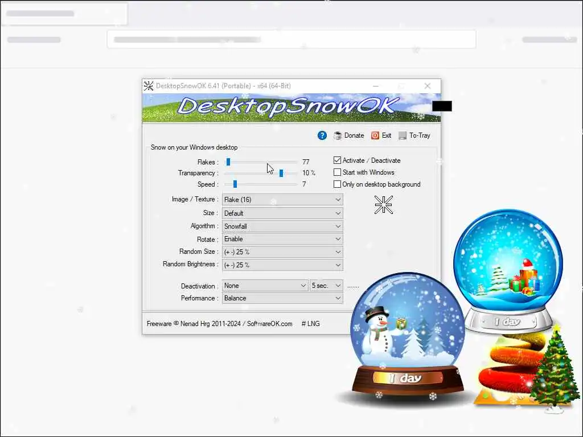Click the Donate button label

click(354, 135)
